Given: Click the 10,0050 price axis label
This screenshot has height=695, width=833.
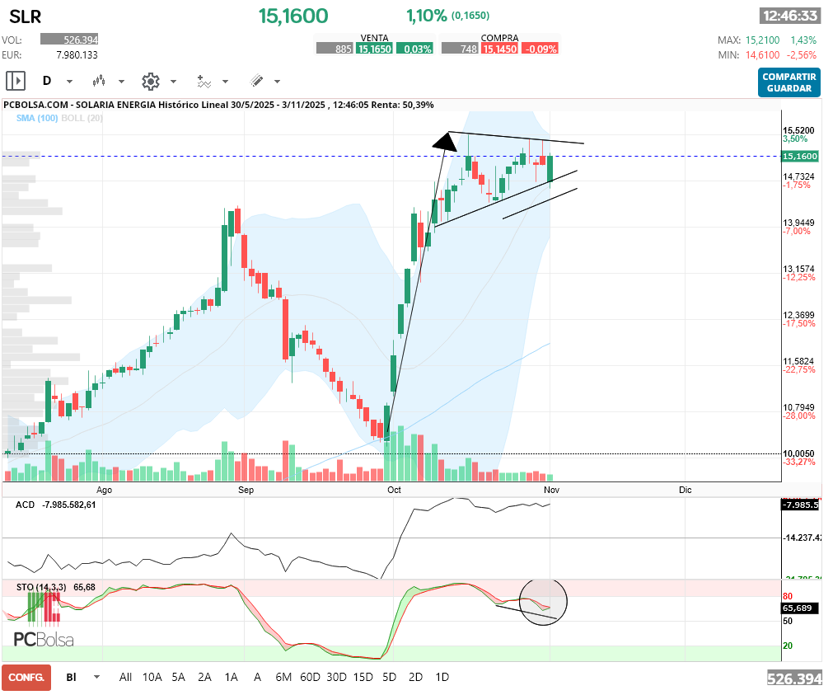Looking at the screenshot, I should point(798,453).
